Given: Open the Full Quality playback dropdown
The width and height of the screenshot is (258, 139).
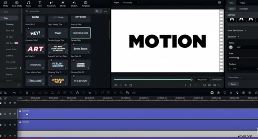Looking at the screenshot, I should pyautogui.click(x=130, y=3).
